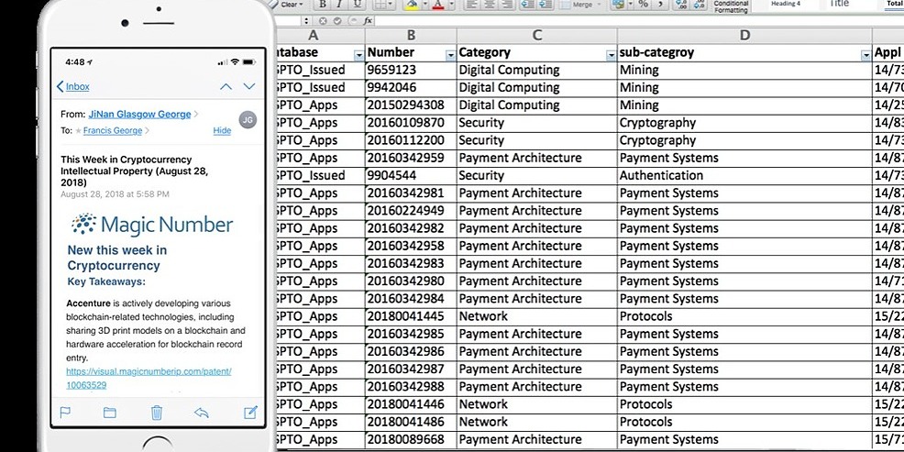Compose a new email on the phone
904x452 pixels.
(250, 413)
